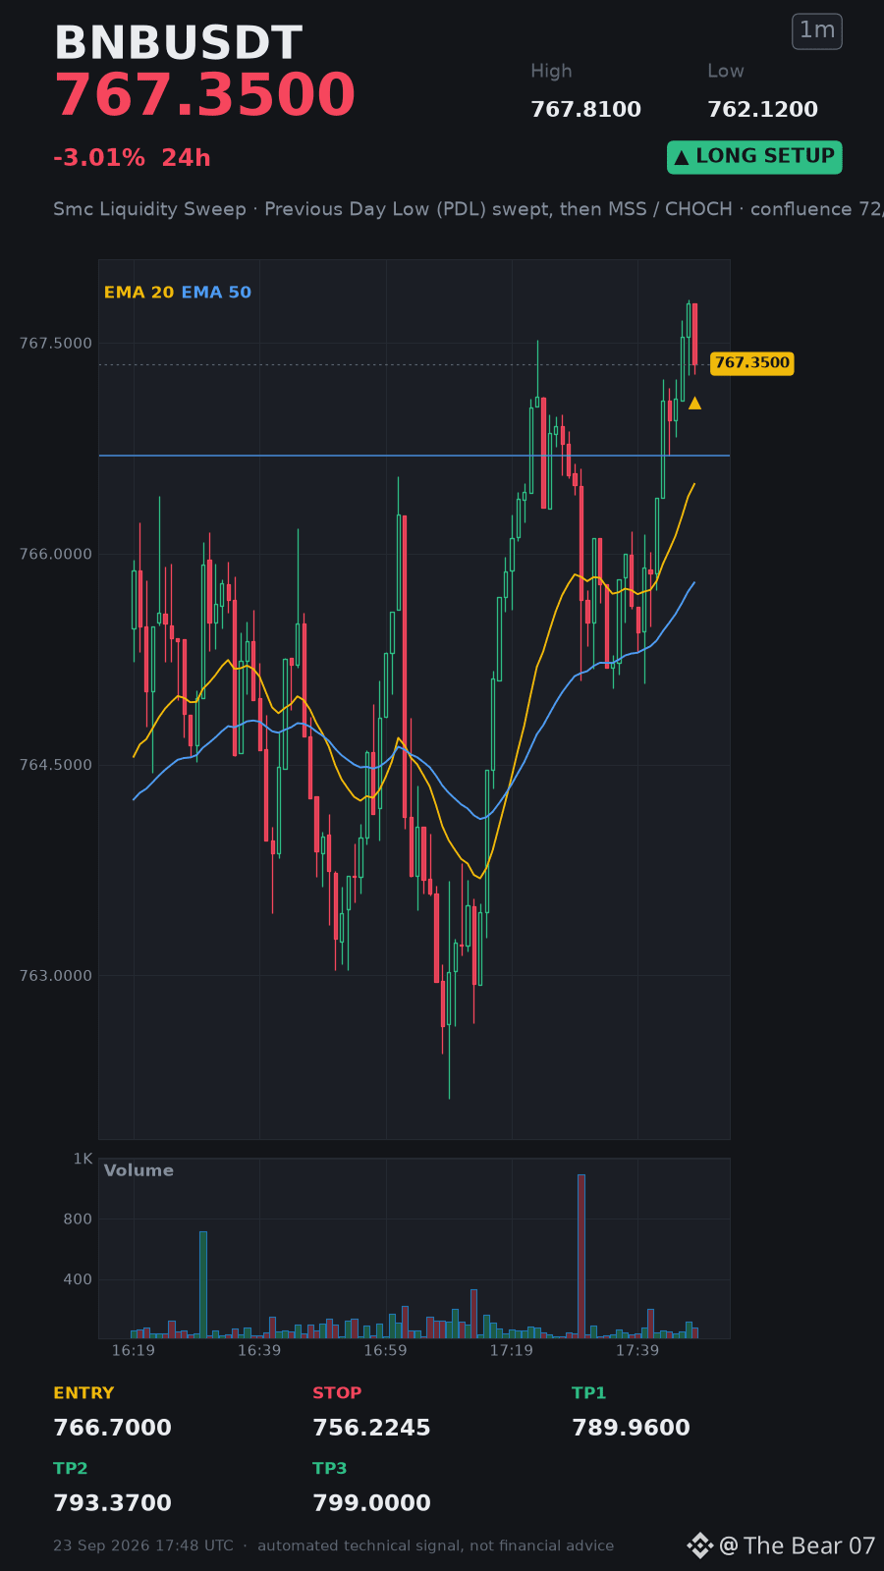Image resolution: width=884 pixels, height=1571 pixels.
Task: Click the Binance logo icon at bottom
Action: tap(699, 1545)
